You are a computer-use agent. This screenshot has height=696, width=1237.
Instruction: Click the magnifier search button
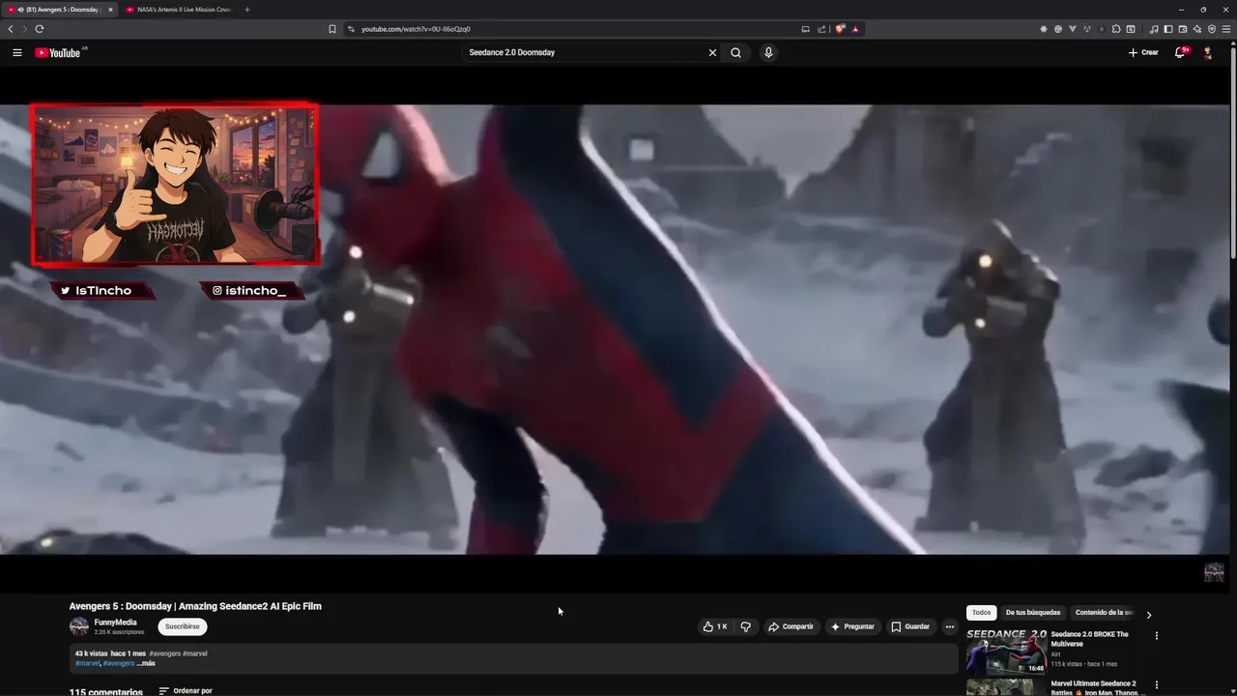(735, 52)
